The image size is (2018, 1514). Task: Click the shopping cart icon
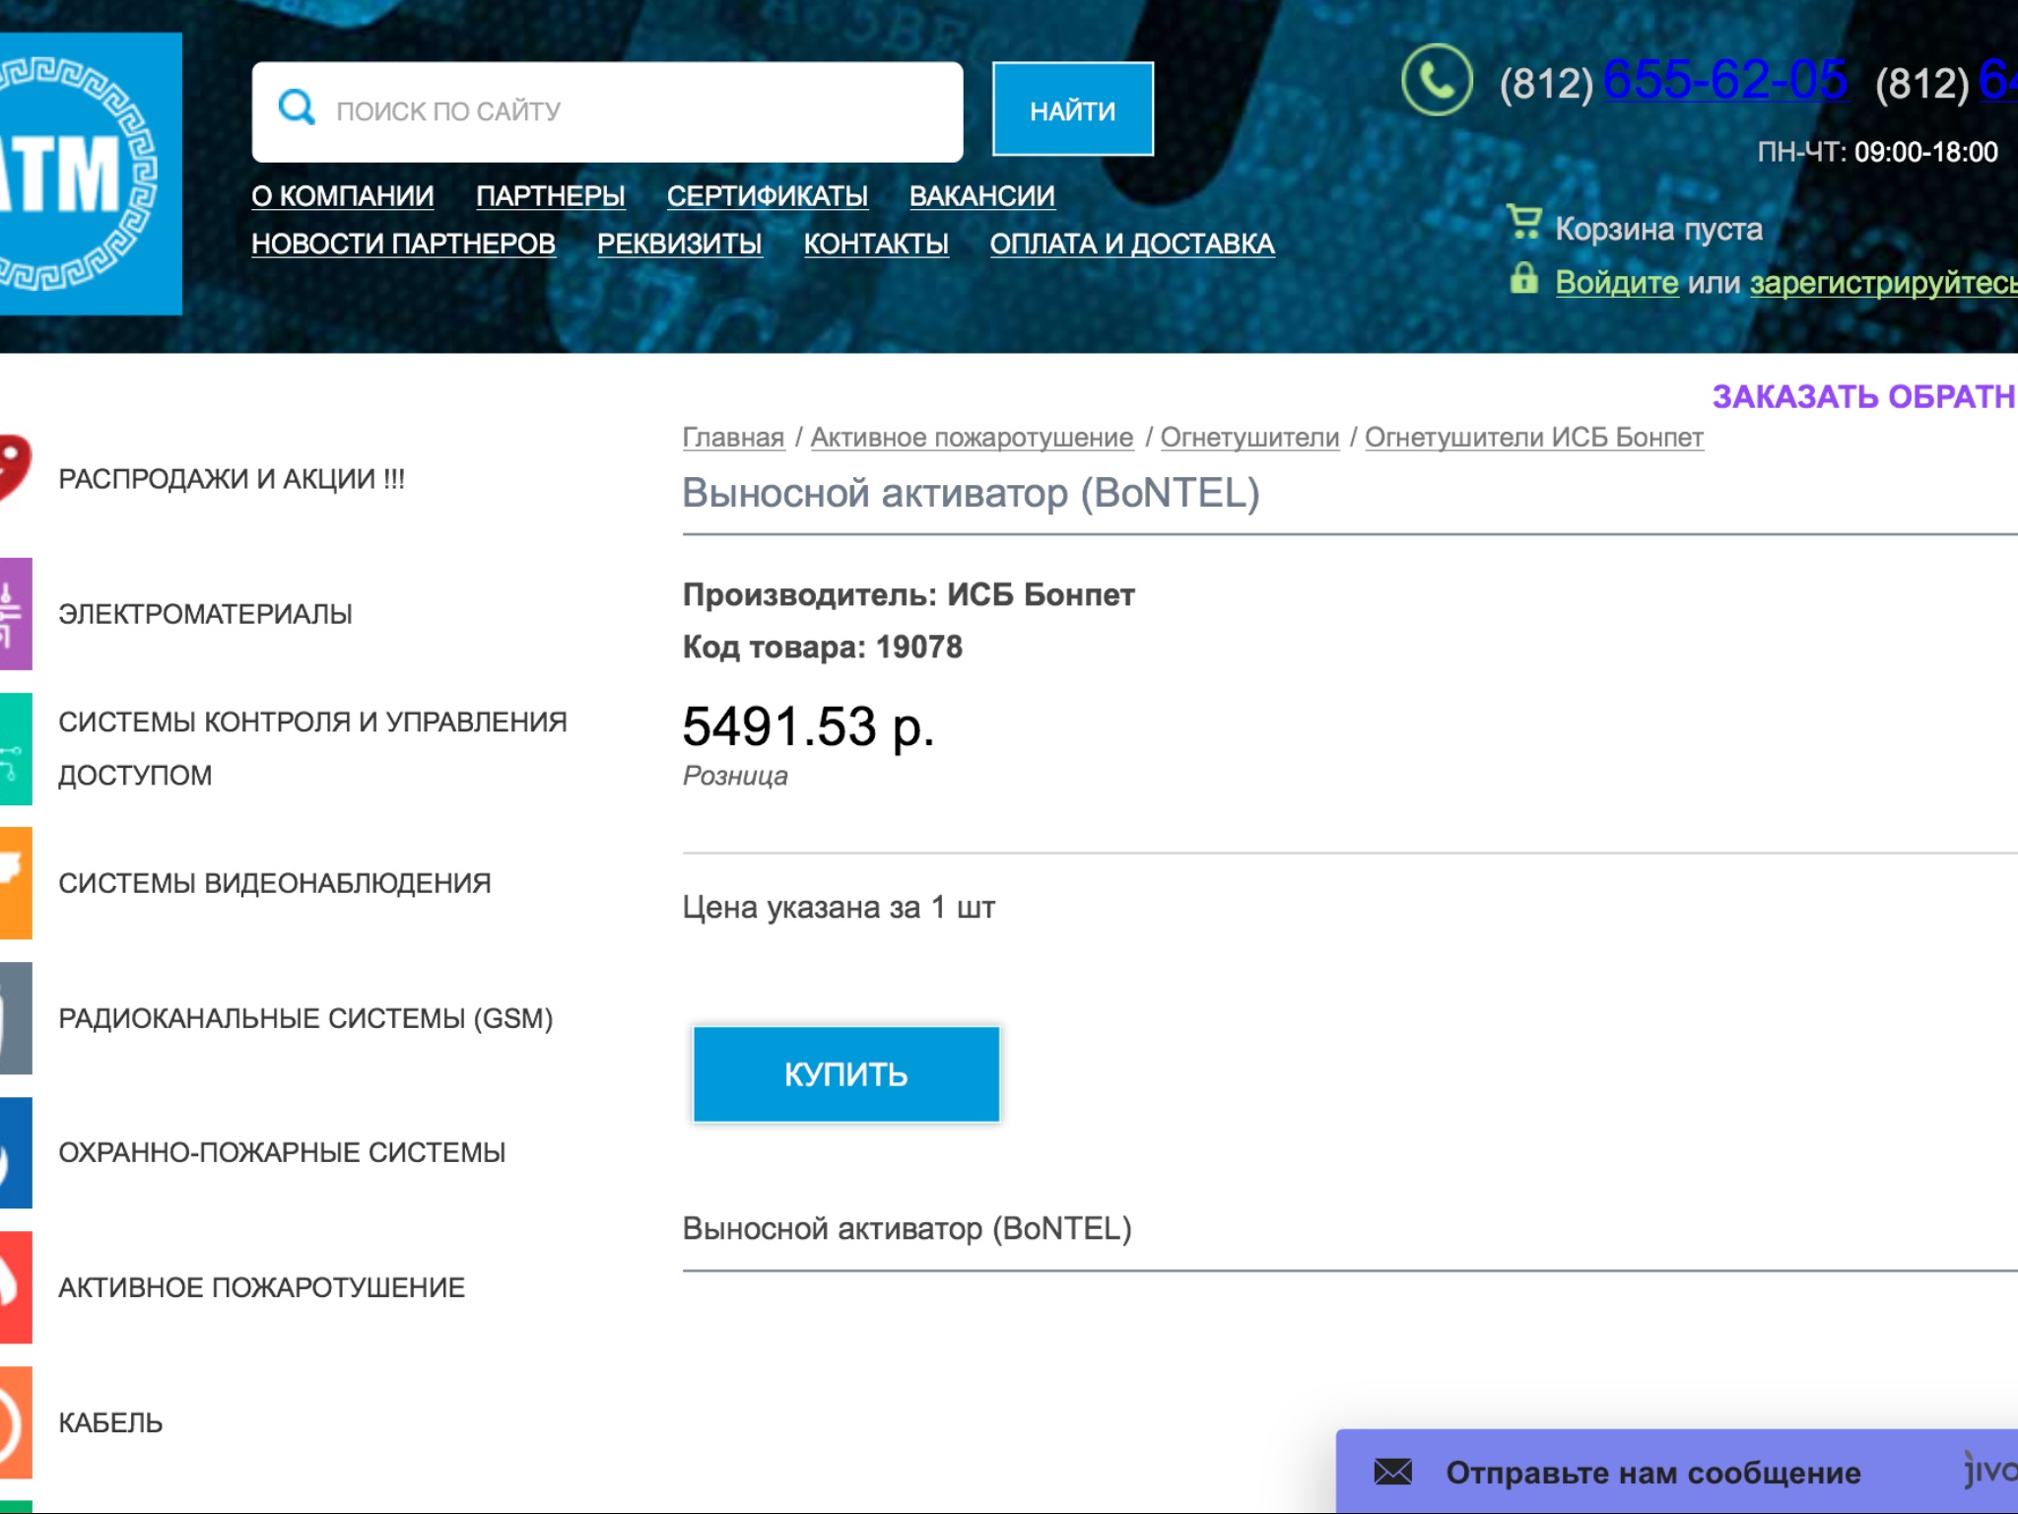click(x=1523, y=222)
